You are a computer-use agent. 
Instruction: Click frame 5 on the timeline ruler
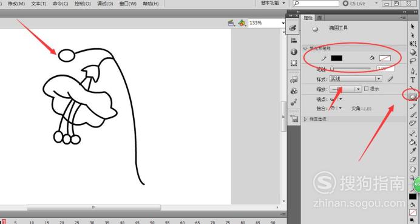point(15,222)
